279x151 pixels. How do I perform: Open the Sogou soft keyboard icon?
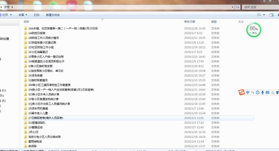tap(267, 93)
